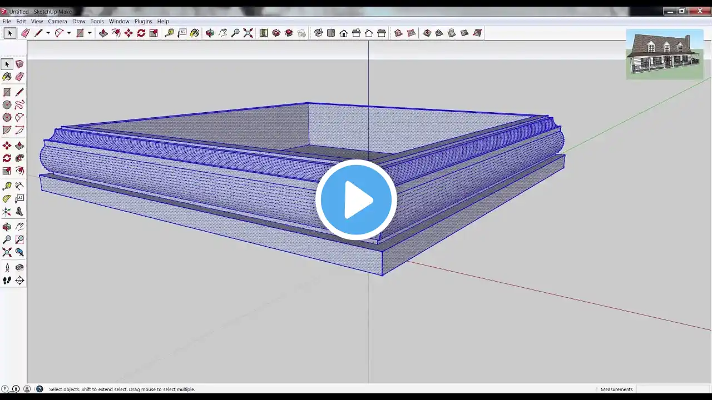Choose the Section Plane tool

[x=19, y=281]
